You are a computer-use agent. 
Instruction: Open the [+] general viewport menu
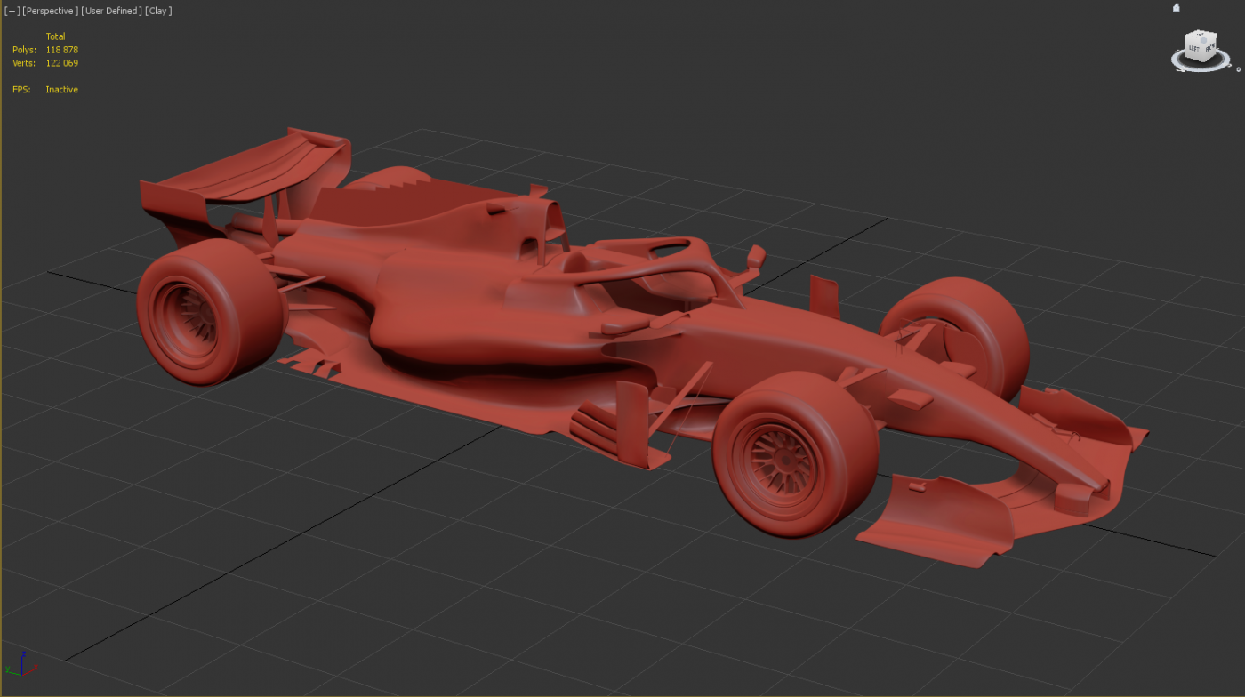pyautogui.click(x=11, y=11)
